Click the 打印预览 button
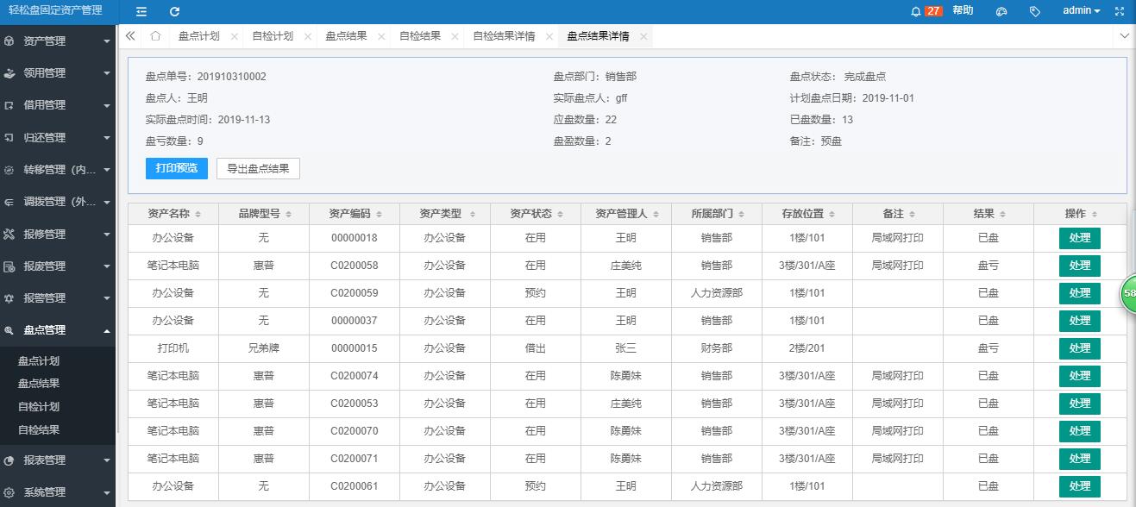The height and width of the screenshot is (507, 1136). (177, 168)
